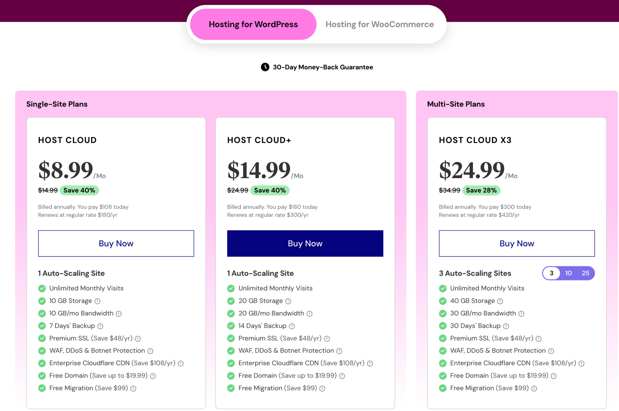This screenshot has height=411, width=619.
Task: Click the Save 40% badge on Host Cloud
Action: (79, 190)
